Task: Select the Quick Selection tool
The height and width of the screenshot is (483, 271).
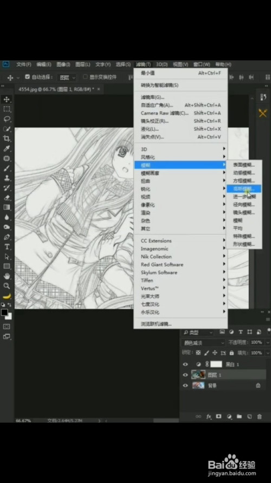Action: 7,129
